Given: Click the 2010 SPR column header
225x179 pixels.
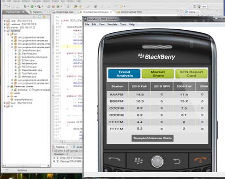Looking at the screenshot, I should tap(162, 86).
